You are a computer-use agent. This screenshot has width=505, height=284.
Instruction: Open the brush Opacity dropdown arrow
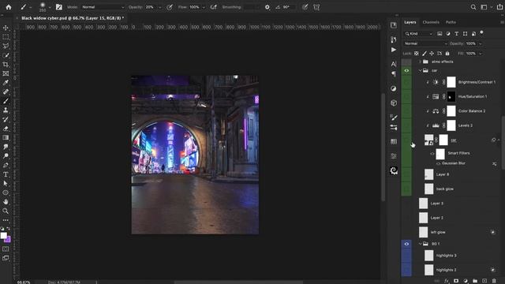click(159, 7)
